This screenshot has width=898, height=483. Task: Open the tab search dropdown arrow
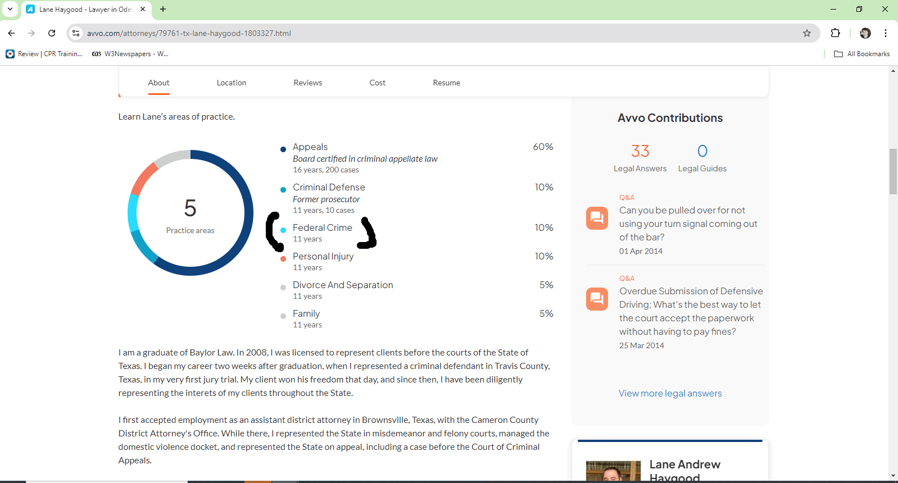click(10, 9)
